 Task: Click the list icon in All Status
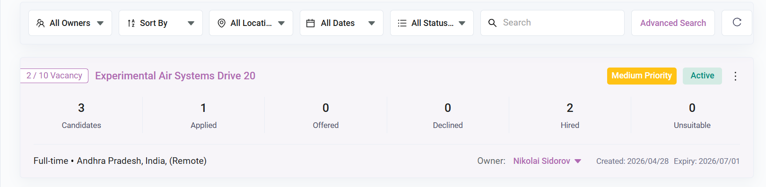coord(402,23)
